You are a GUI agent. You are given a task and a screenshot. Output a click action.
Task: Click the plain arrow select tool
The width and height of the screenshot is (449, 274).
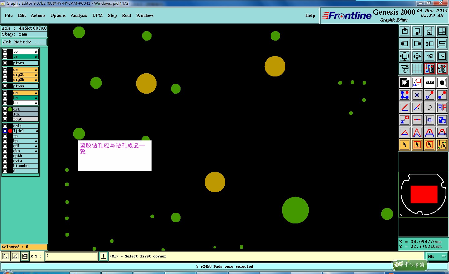click(x=405, y=145)
